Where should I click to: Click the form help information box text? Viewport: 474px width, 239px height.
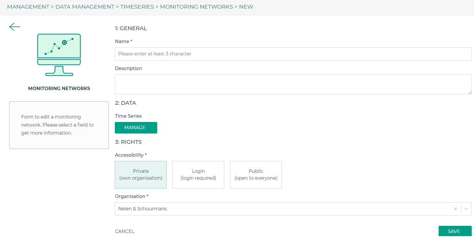[58, 125]
